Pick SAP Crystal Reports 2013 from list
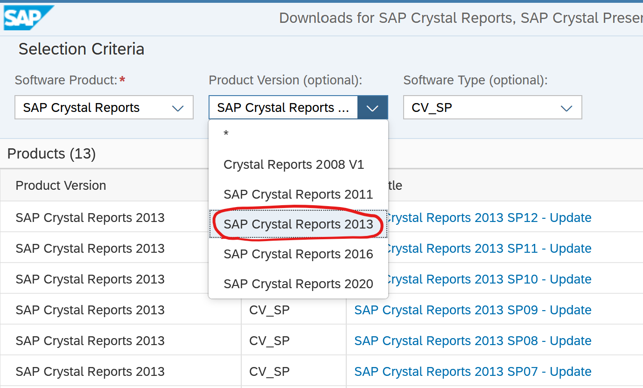 click(298, 224)
